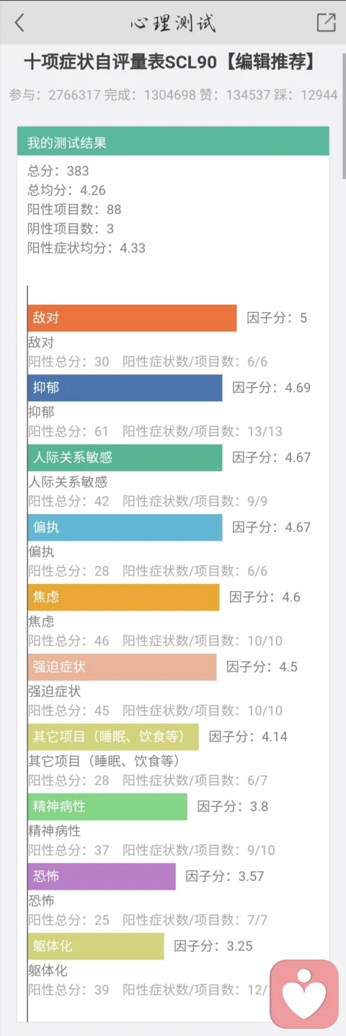Screen dimensions: 346x1036
Task: Tap the 敌对 因子分：5 label
Action: 277,318
